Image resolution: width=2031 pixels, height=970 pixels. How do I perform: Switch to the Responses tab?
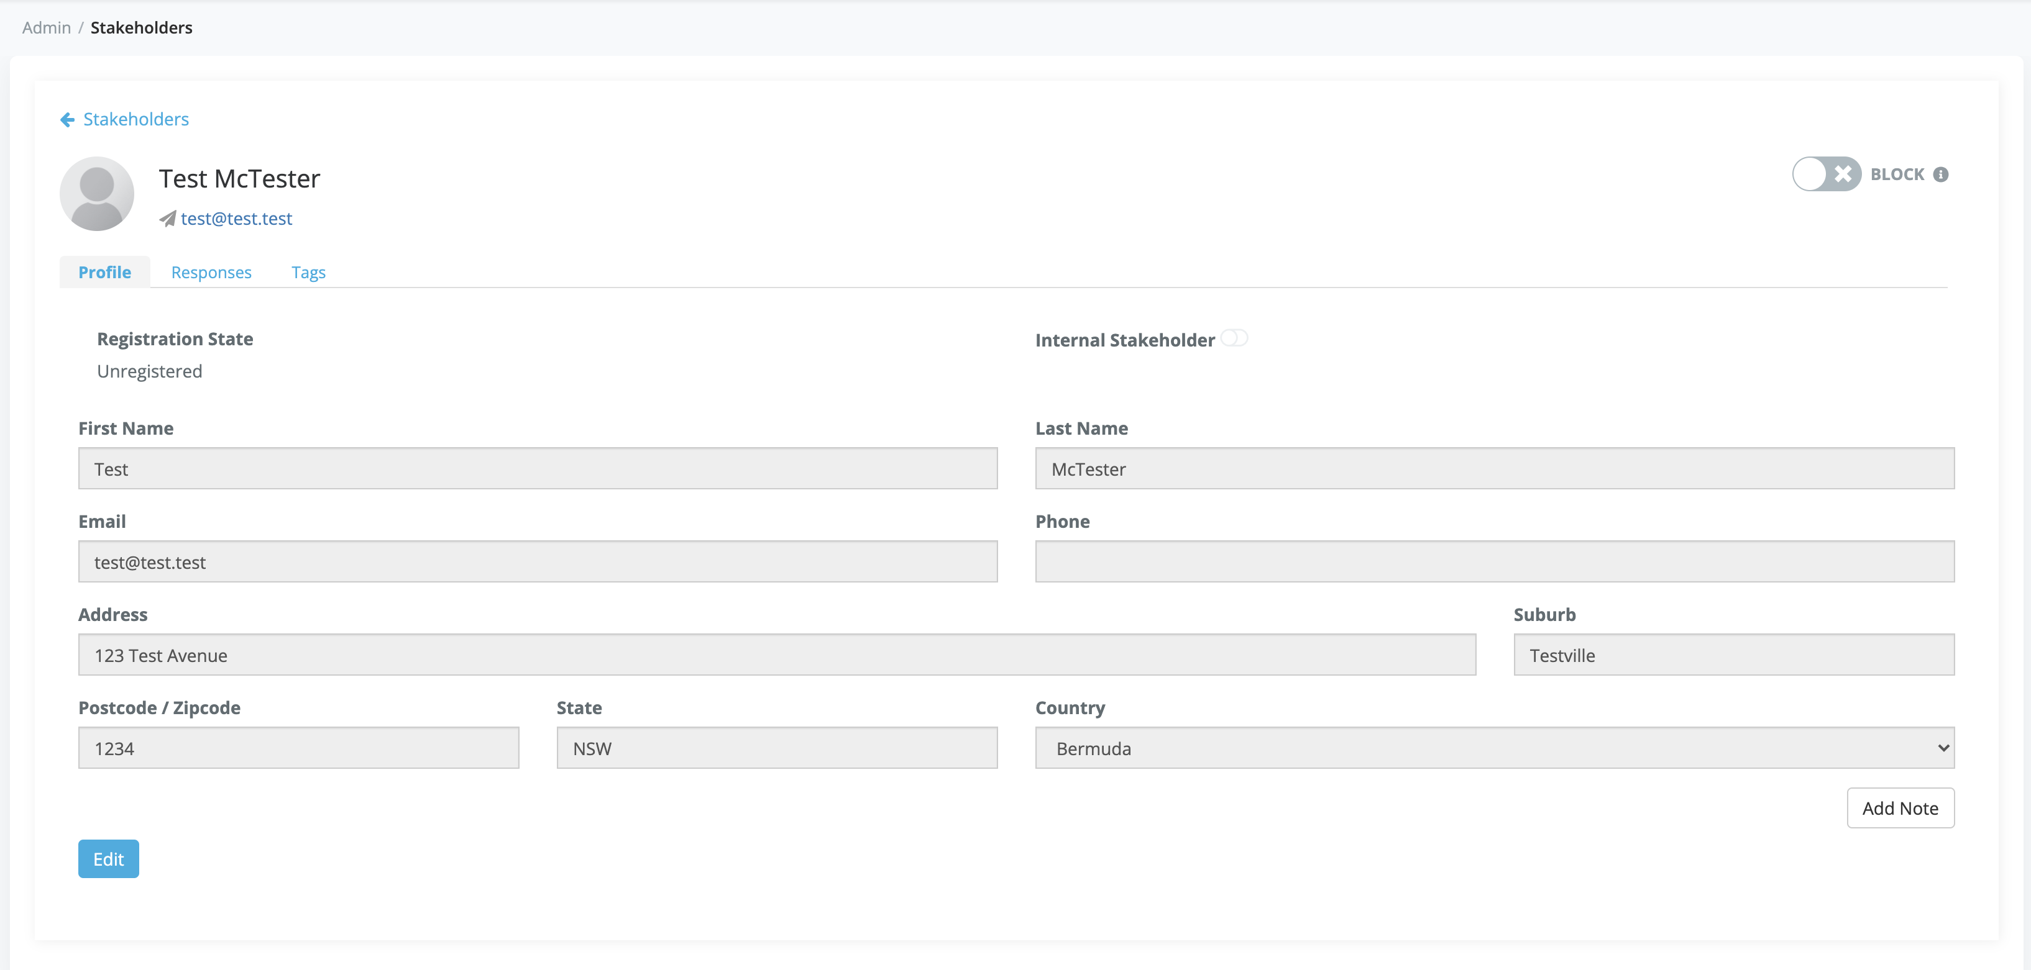click(x=211, y=273)
